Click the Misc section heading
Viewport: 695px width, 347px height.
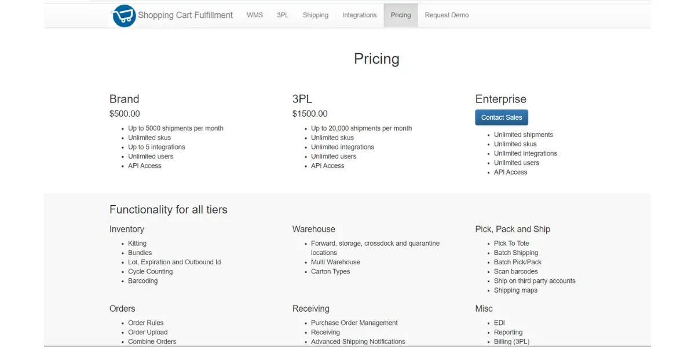coord(484,308)
